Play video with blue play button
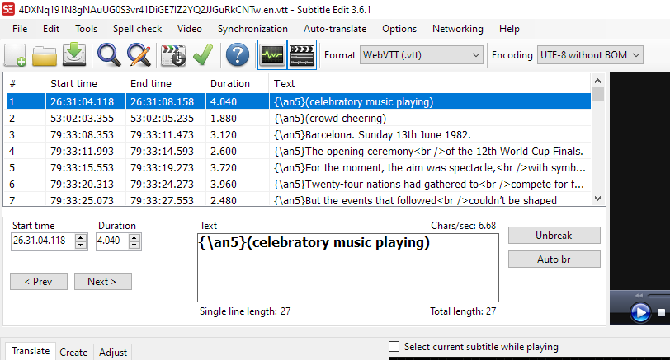The image size is (670, 360). [640, 313]
